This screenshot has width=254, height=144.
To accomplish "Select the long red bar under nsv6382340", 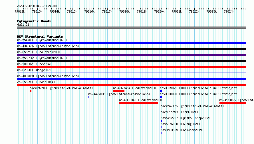I will click(139, 103).
